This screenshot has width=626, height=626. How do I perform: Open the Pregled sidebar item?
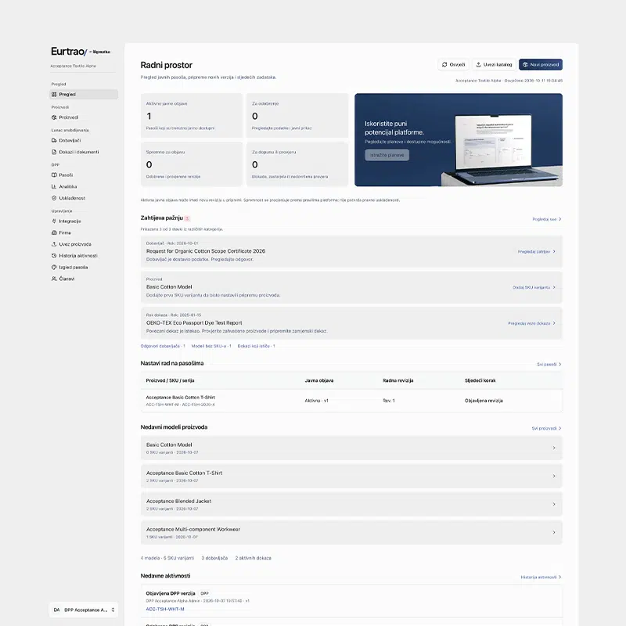point(84,94)
